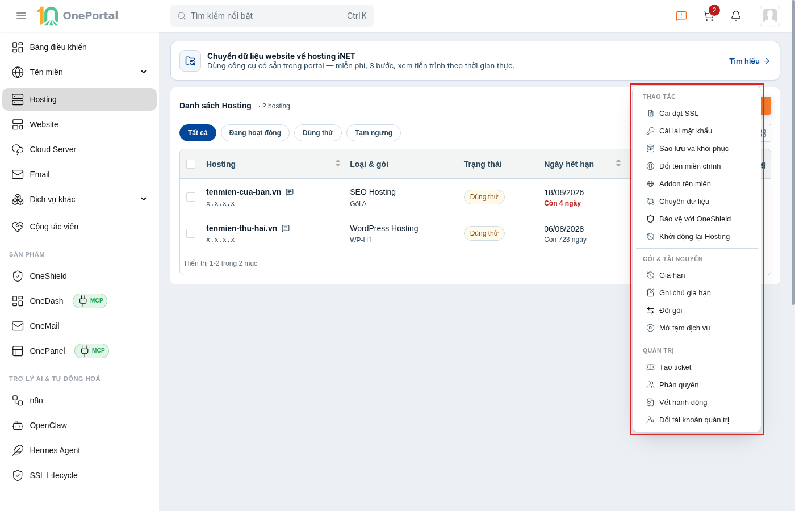Click the 'Còn 4 ngày' expiry text
The width and height of the screenshot is (795, 511).
point(562,203)
